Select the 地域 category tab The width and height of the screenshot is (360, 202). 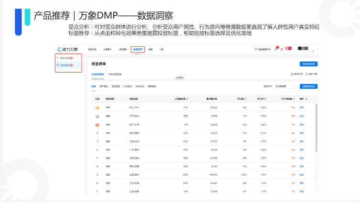[x=94, y=86]
